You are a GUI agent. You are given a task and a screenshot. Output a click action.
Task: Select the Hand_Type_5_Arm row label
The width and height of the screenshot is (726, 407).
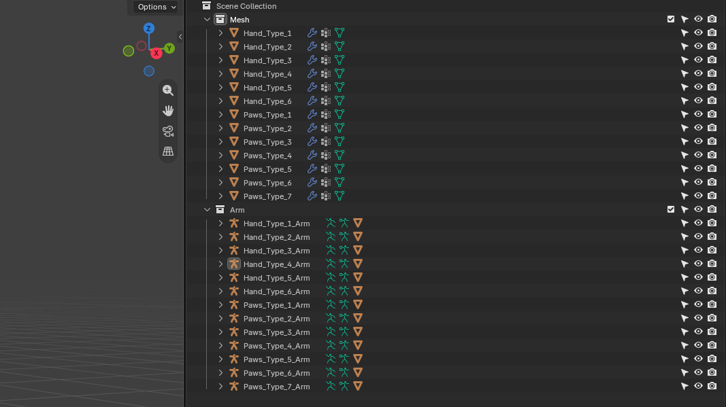coord(276,278)
